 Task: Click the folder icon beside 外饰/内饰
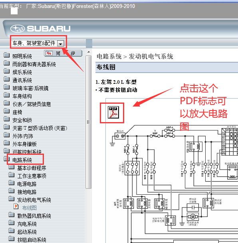point(7,135)
